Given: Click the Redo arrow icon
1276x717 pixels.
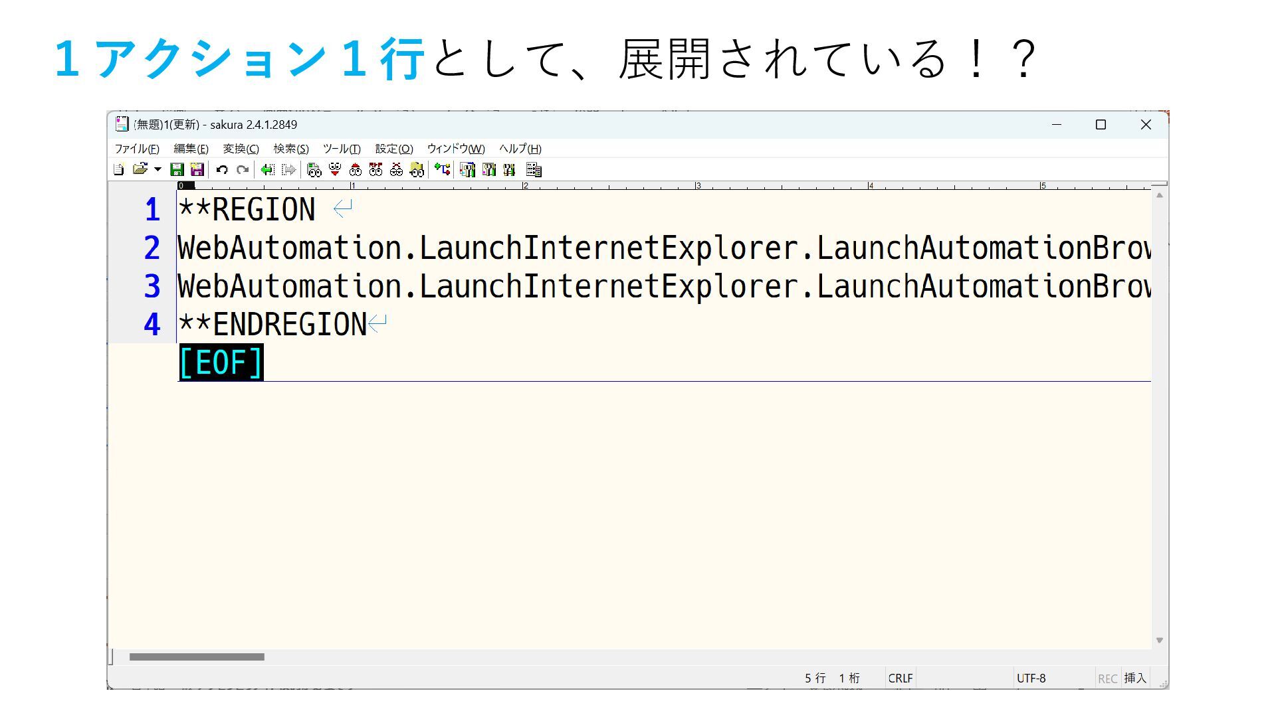Looking at the screenshot, I should pos(243,170).
